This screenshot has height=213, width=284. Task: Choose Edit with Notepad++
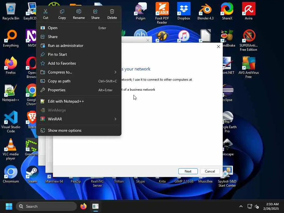tap(79, 102)
